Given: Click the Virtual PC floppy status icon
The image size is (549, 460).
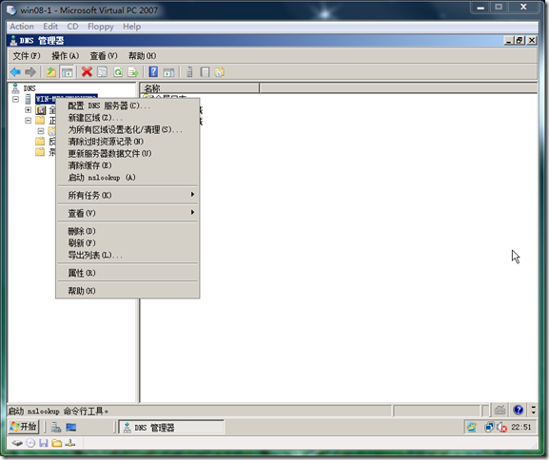Looking at the screenshot, I should [x=44, y=444].
